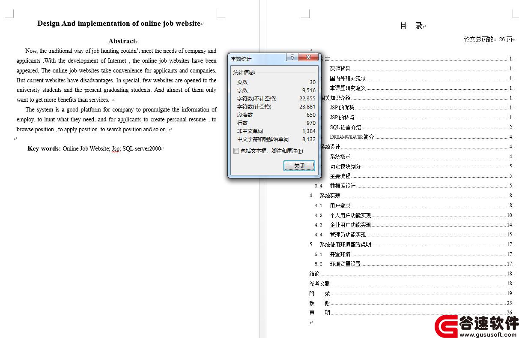Viewport: 519px width, 338px height.
Task: Jump to 结论 contents entry
Action: coord(411,274)
